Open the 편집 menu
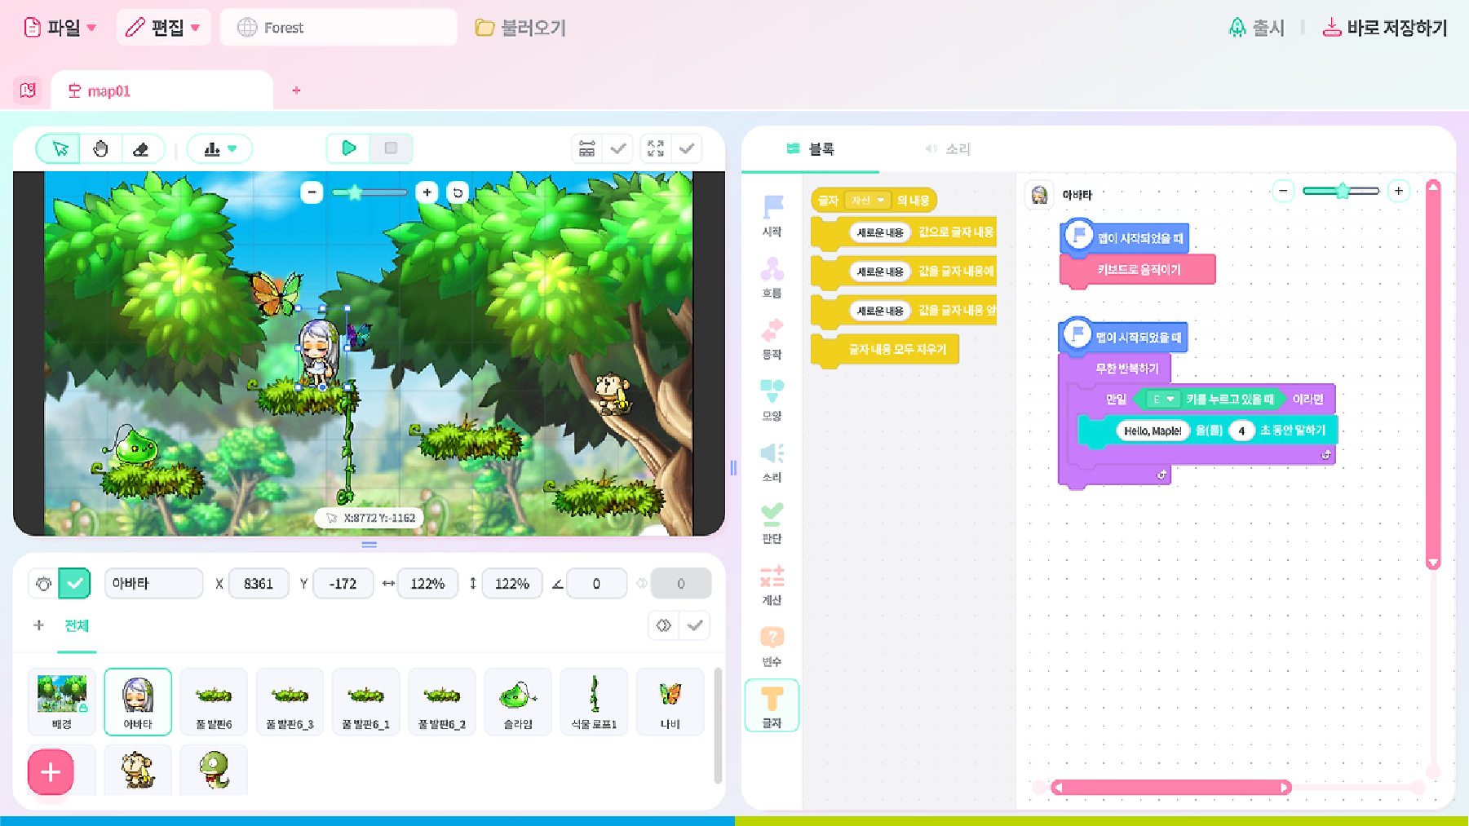The height and width of the screenshot is (826, 1469). pyautogui.click(x=163, y=28)
